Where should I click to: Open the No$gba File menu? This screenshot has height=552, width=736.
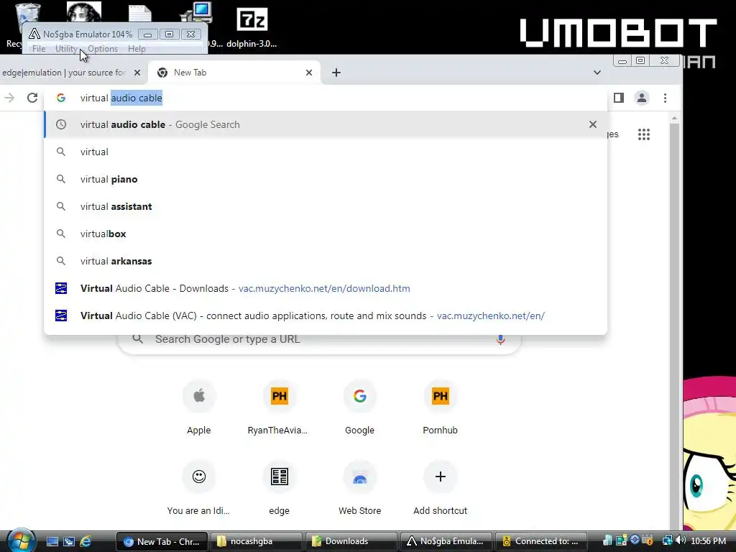pyautogui.click(x=39, y=48)
